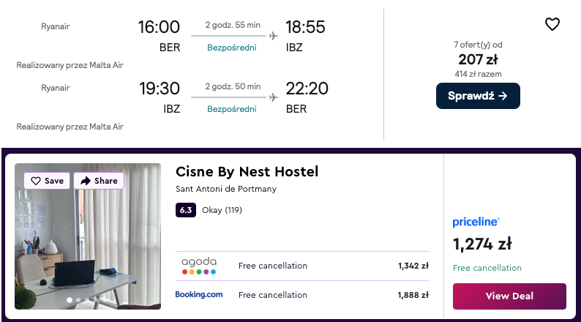The width and height of the screenshot is (581, 322).
Task: Click the return flight plane icon
Action: (x=274, y=97)
